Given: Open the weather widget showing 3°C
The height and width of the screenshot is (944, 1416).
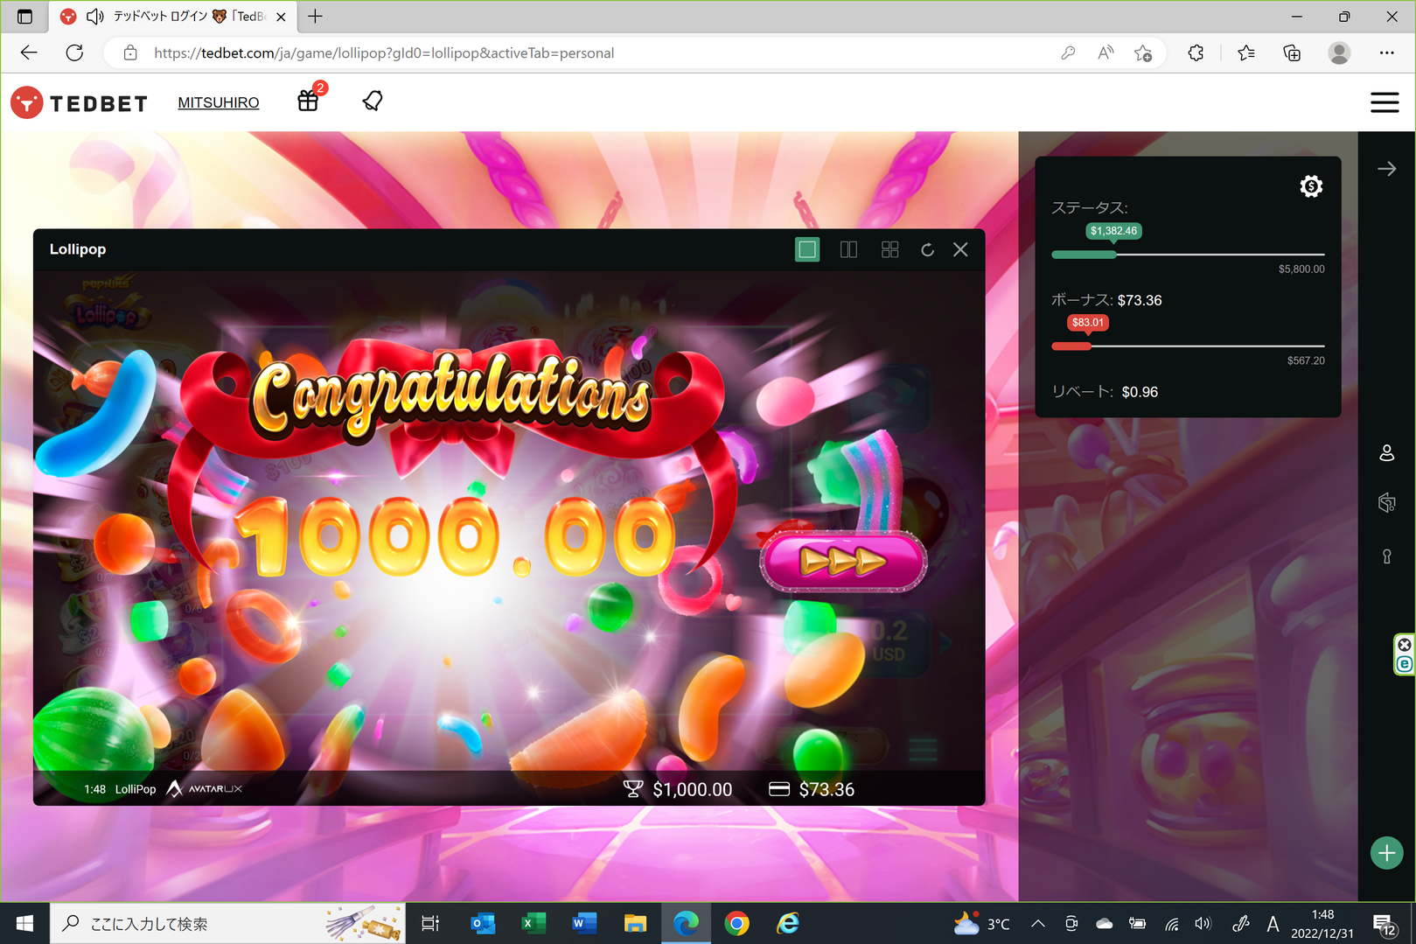Looking at the screenshot, I should click(x=981, y=923).
